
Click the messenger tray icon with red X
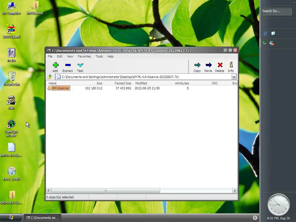pyautogui.click(x=272, y=43)
